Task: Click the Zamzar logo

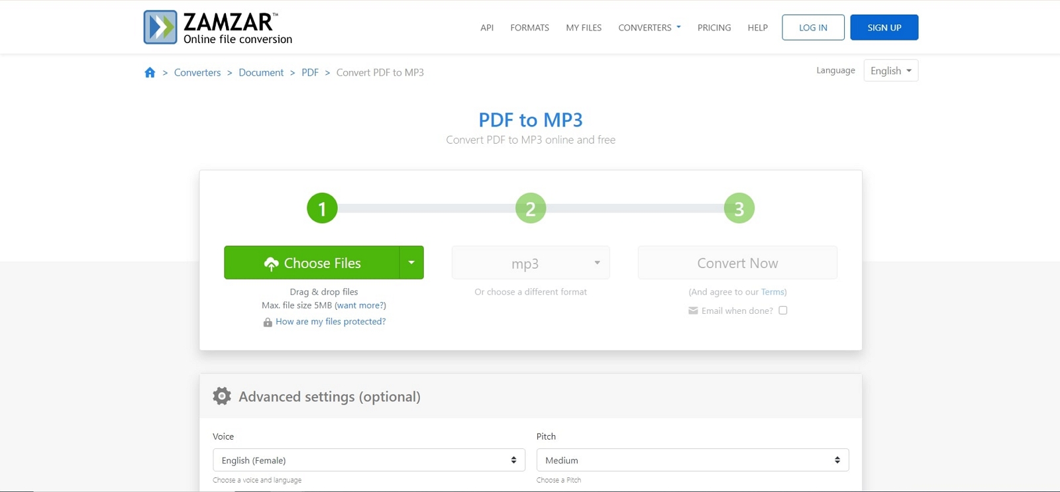Action: click(218, 27)
